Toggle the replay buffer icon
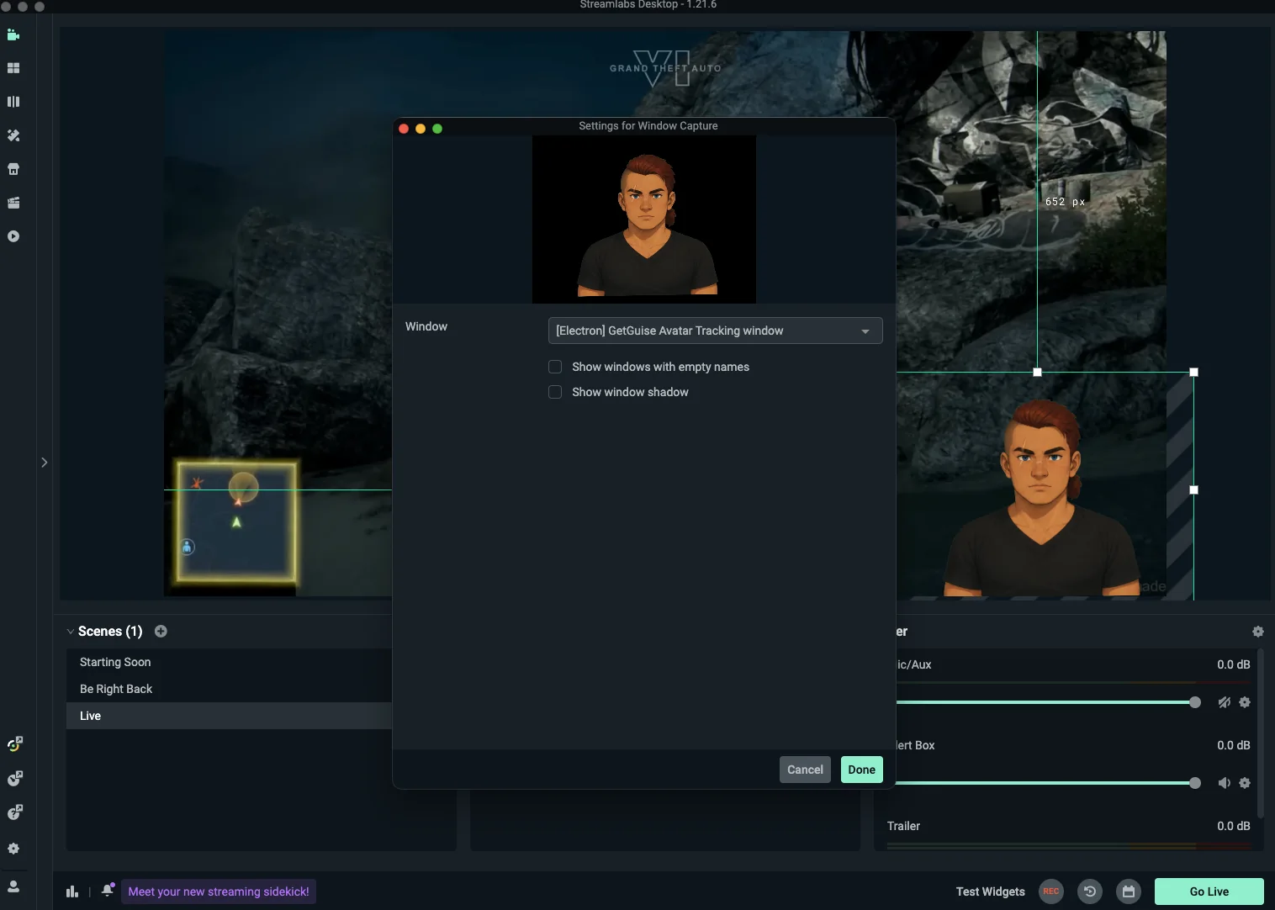This screenshot has width=1275, height=910. click(1090, 891)
